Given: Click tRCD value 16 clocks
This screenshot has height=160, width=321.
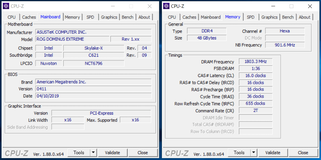Looking at the screenshot, I should click(256, 83).
